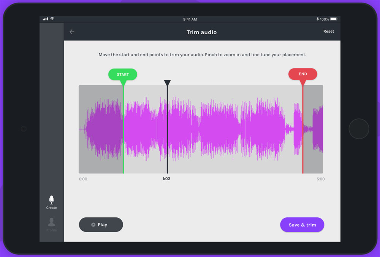Click the black playhead triangle
This screenshot has height=257, width=380.
(167, 83)
